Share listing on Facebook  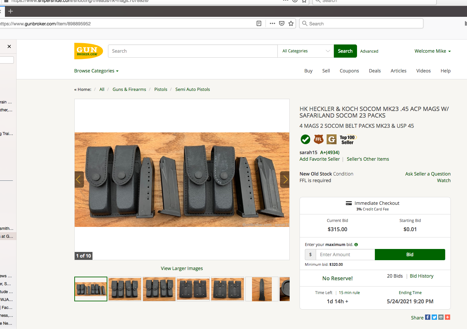point(428,317)
